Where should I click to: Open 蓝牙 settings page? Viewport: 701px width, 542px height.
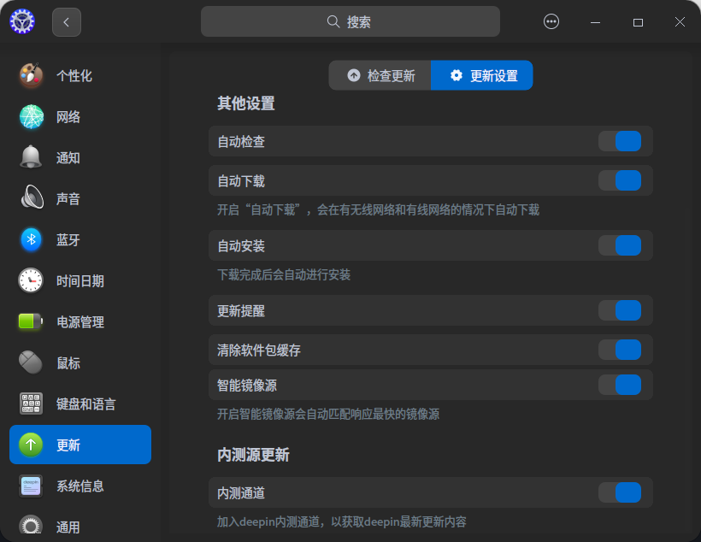click(x=80, y=239)
